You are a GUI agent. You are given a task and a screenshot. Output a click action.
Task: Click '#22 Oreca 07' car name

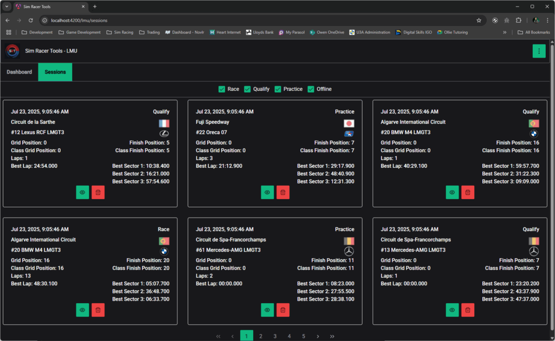pyautogui.click(x=211, y=133)
